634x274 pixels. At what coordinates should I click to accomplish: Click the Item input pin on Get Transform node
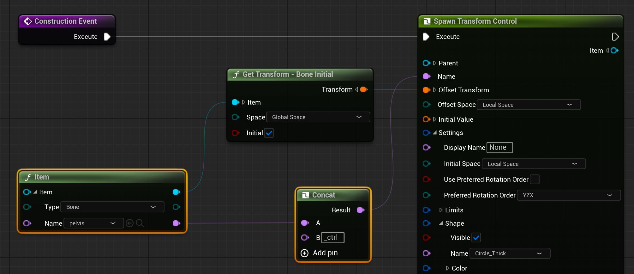(x=236, y=102)
